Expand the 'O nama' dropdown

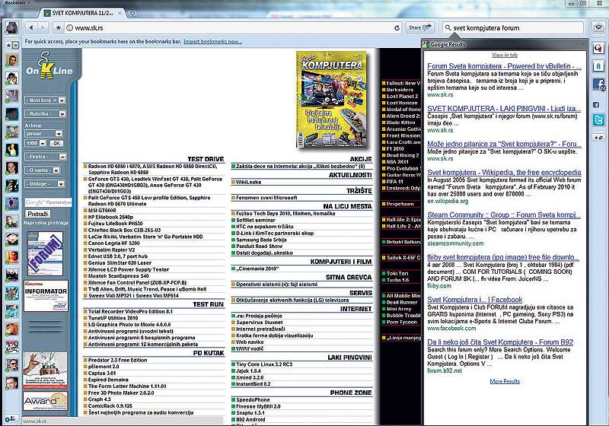click(x=43, y=170)
